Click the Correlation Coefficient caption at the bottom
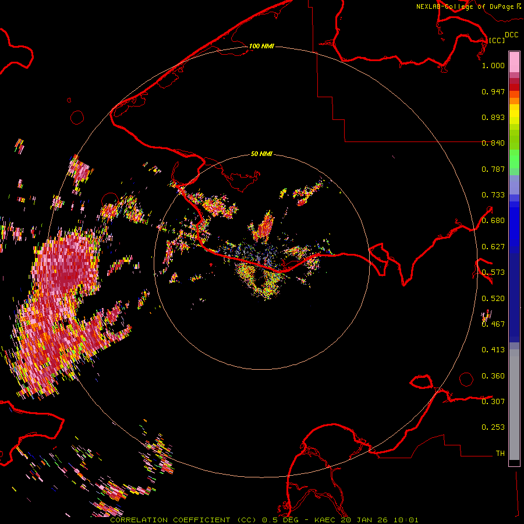The image size is (524, 524). (264, 520)
